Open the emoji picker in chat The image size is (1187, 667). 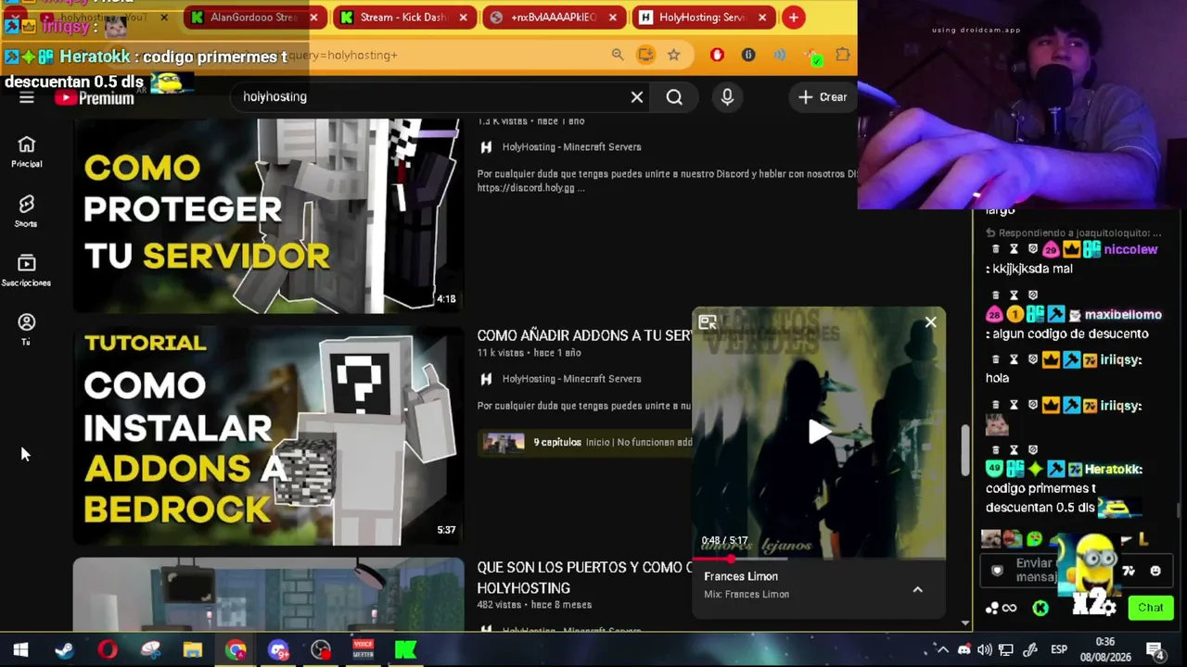click(x=1155, y=571)
